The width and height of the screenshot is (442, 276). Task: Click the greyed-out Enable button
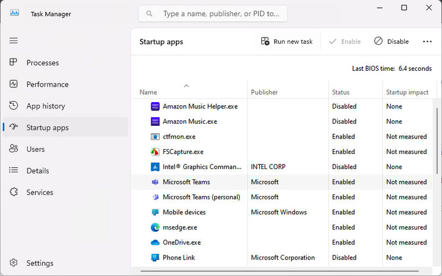[345, 41]
